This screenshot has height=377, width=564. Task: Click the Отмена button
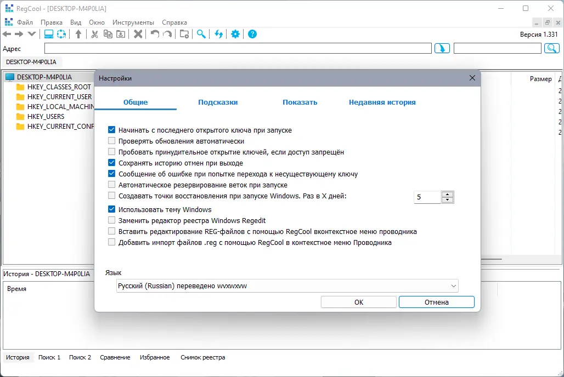coord(436,302)
